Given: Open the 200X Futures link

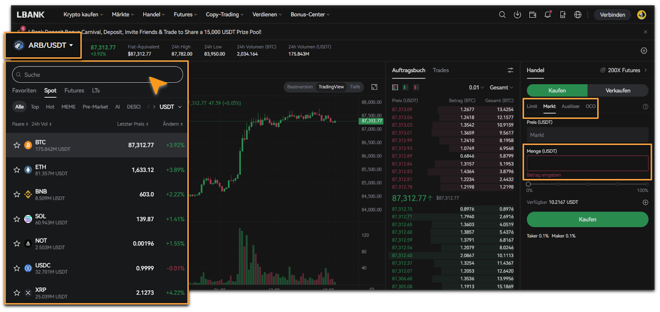Looking at the screenshot, I should tap(624, 70).
